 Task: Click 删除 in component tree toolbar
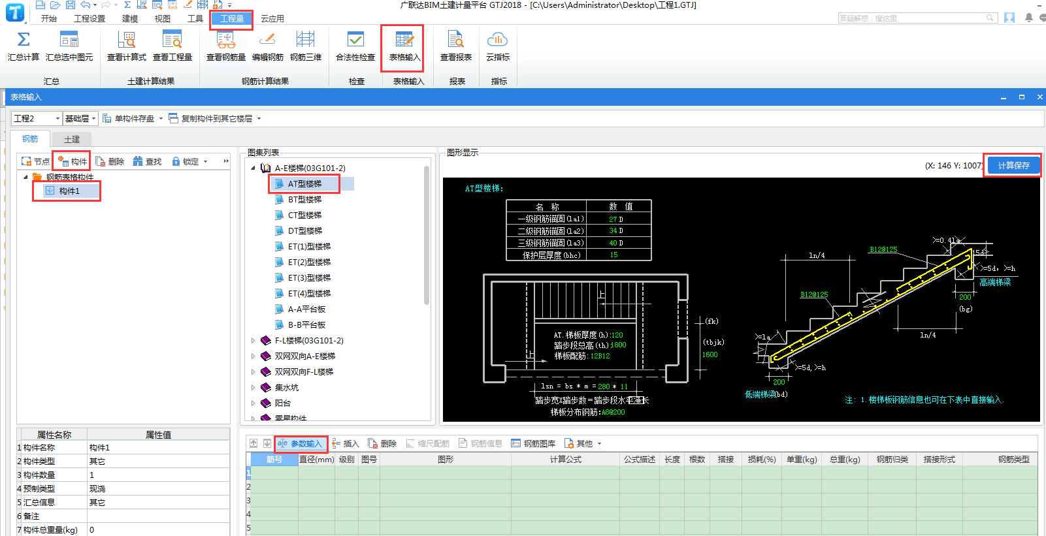click(x=110, y=161)
